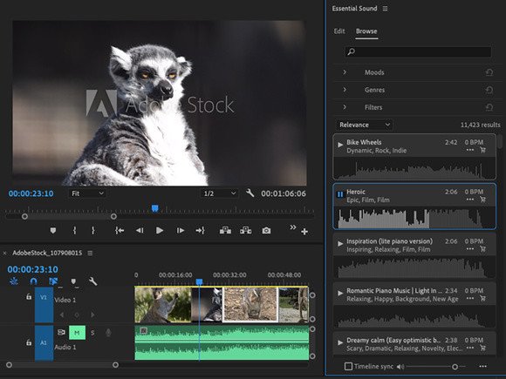Click the Add Marker icon in program monitor

(53, 230)
